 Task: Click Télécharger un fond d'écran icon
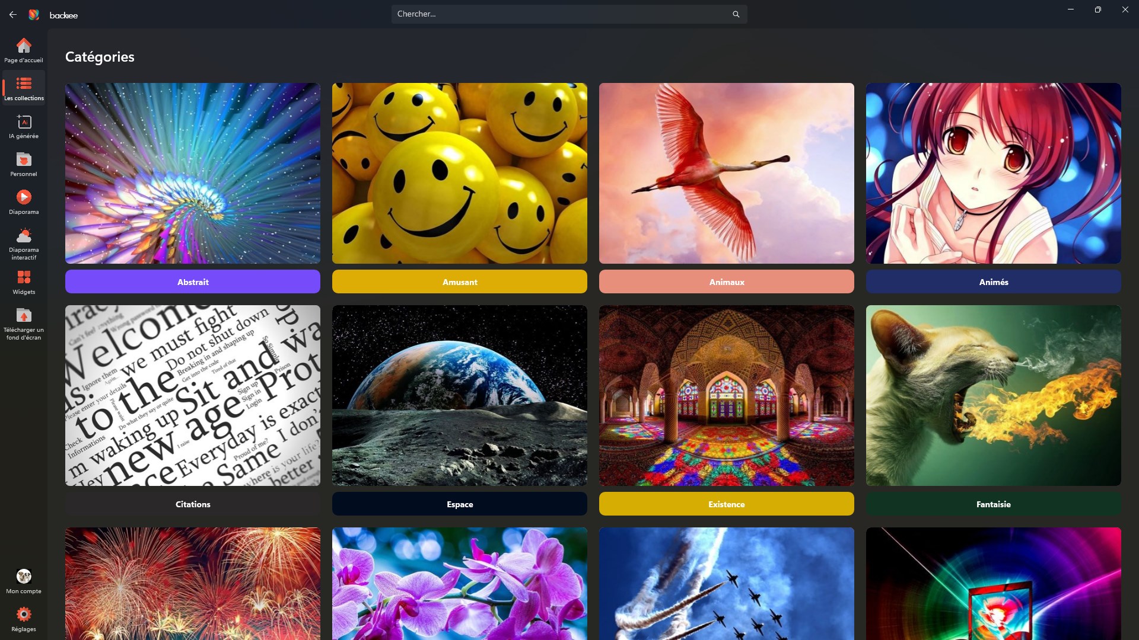(24, 316)
